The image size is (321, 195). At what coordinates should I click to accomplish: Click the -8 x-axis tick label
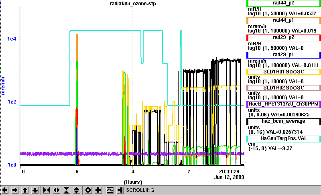coord(22,172)
